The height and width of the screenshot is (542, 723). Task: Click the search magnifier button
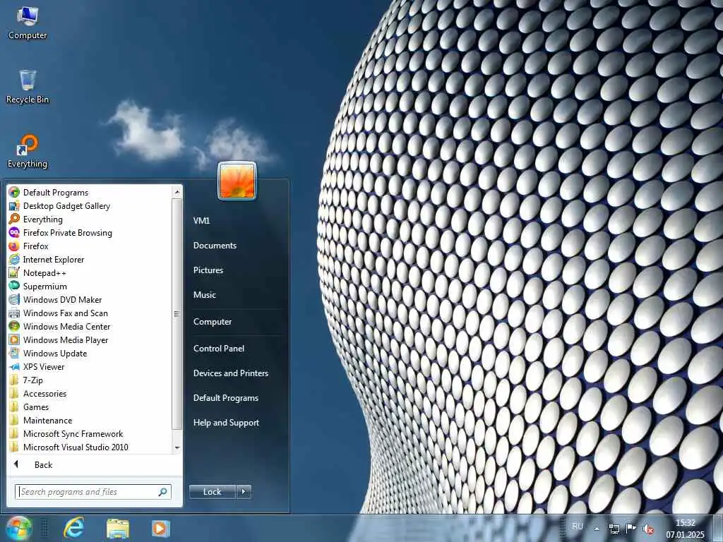163,492
